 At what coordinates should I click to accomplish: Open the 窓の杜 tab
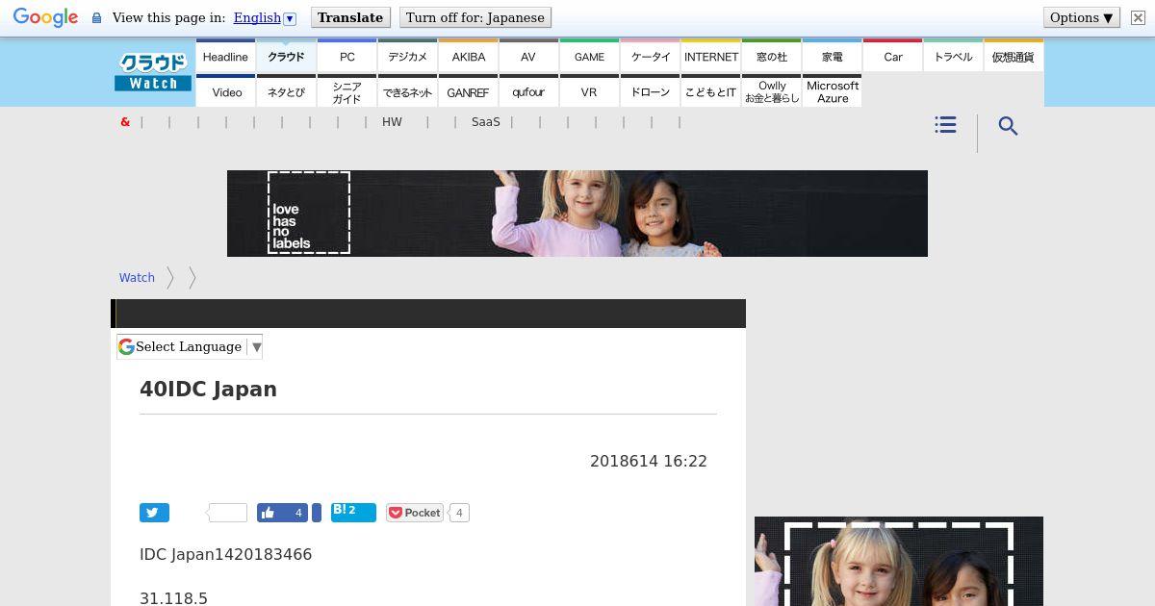[x=771, y=56]
